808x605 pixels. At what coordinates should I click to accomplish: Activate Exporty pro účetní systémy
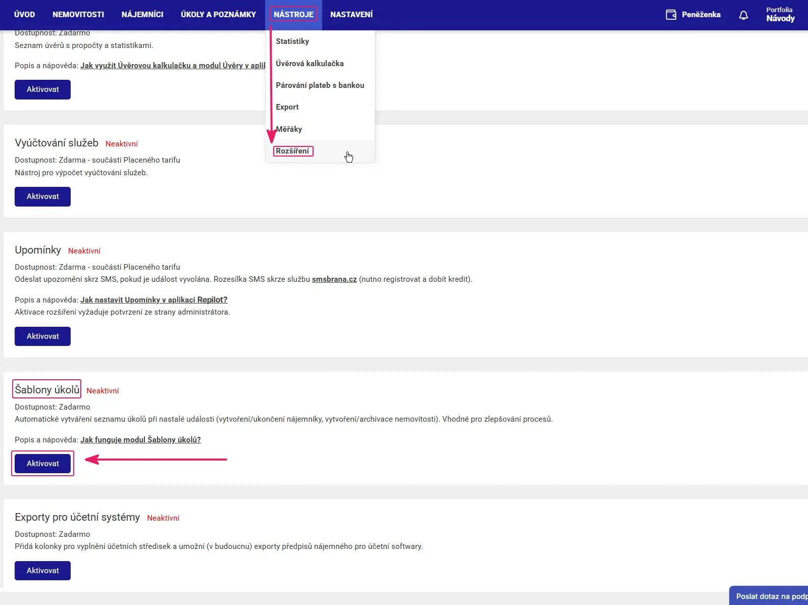[42, 571]
